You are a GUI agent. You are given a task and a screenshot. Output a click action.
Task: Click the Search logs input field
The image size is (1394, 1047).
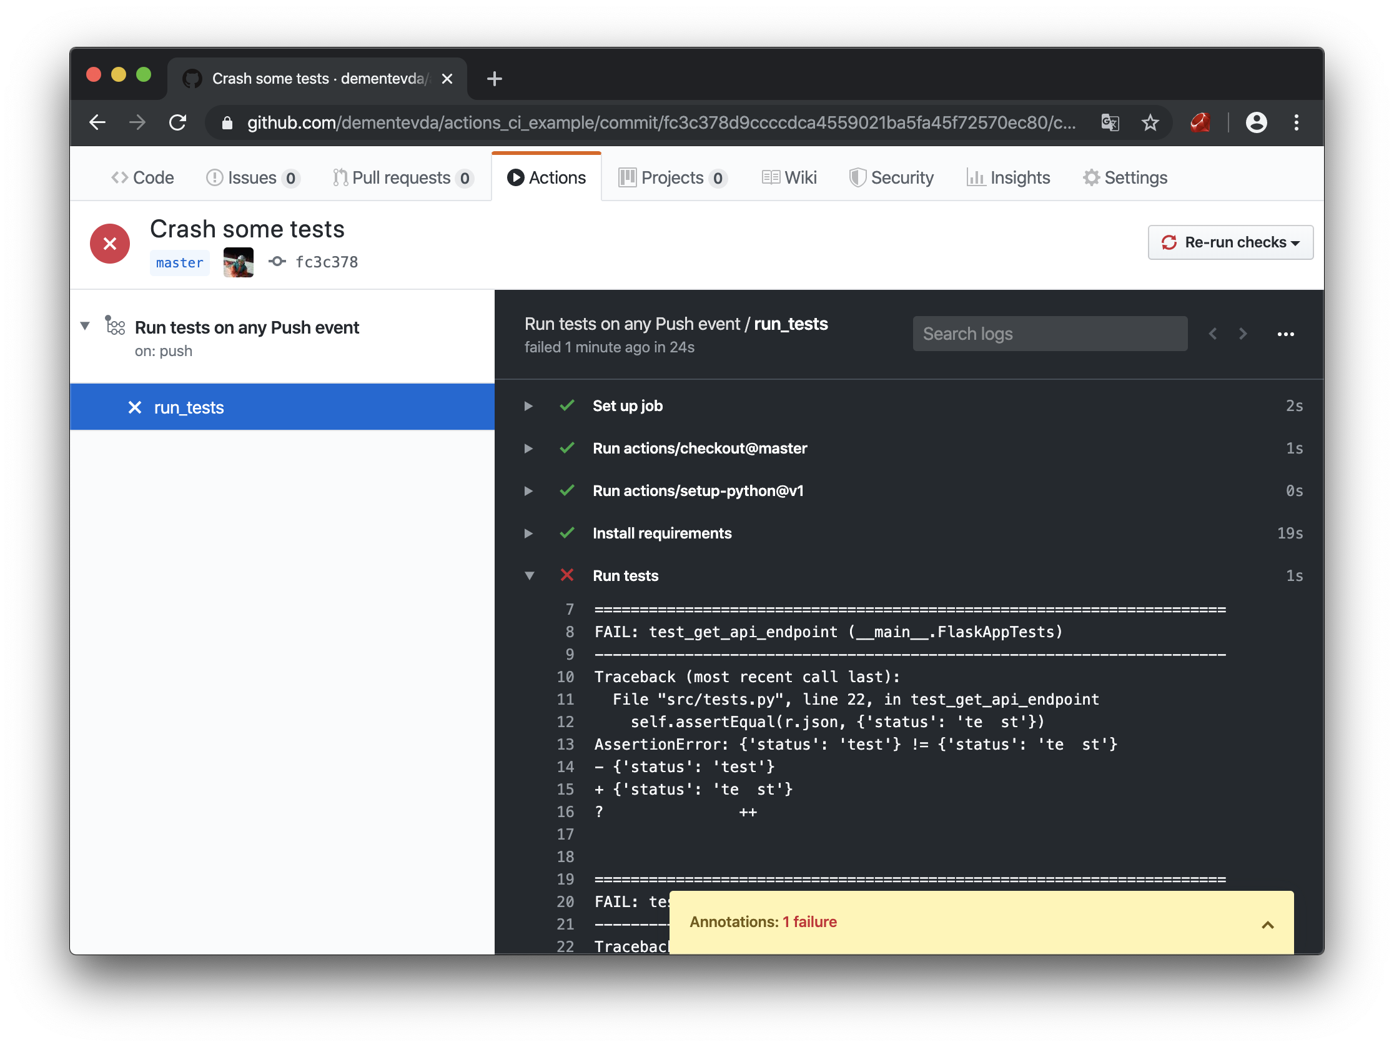(x=1050, y=333)
